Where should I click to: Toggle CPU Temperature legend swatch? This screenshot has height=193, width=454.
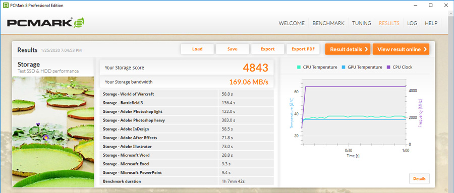pyautogui.click(x=299, y=67)
